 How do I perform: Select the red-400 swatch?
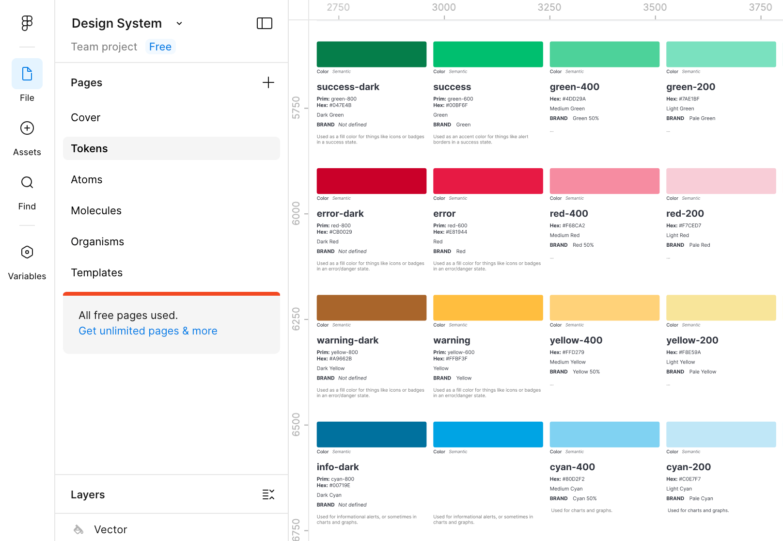(x=605, y=181)
